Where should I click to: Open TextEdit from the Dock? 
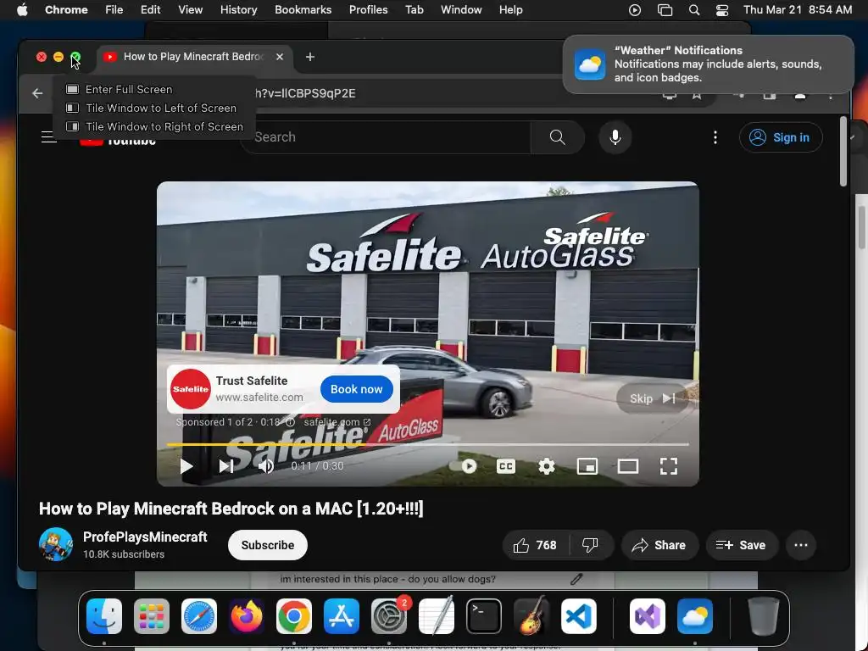pyautogui.click(x=437, y=616)
